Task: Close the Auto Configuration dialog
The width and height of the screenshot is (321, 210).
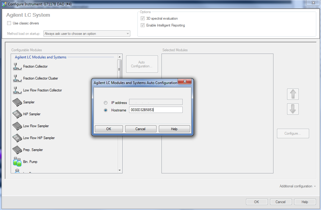Action: 185,81
